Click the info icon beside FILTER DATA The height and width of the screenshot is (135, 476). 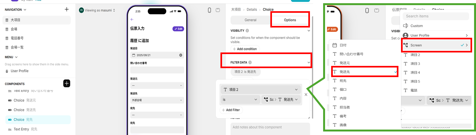(250, 62)
